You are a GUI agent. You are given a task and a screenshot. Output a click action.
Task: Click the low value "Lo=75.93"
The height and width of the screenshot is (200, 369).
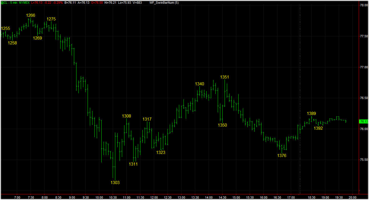coord(125,3)
